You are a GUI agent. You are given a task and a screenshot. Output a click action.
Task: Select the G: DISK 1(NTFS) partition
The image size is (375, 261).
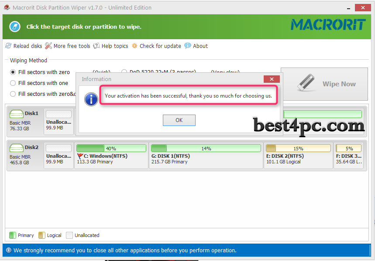coord(206,155)
